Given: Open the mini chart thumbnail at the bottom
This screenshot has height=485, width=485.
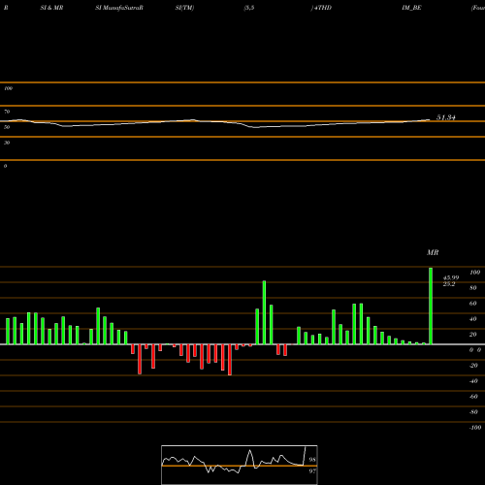Looking at the screenshot, I should 240,465.
